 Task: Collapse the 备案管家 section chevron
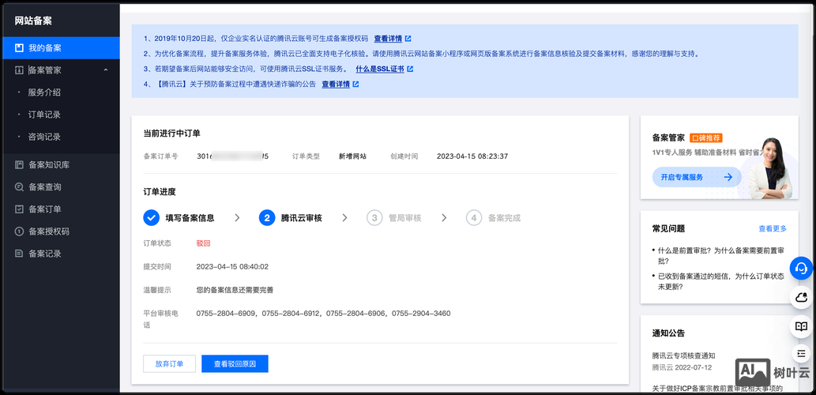coord(106,70)
